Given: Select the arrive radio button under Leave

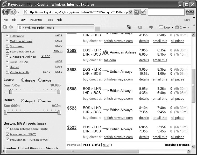Looking at the screenshot, I should pos(40,80).
